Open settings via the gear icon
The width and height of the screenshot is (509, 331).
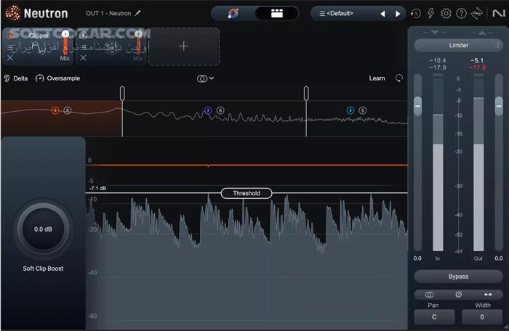point(446,13)
